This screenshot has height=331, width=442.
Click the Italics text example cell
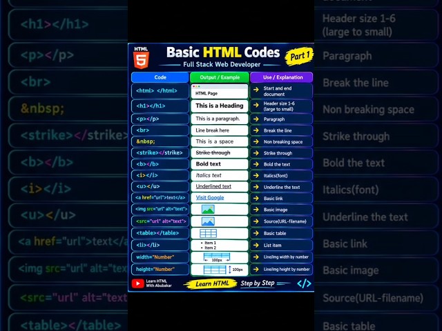pyautogui.click(x=220, y=175)
